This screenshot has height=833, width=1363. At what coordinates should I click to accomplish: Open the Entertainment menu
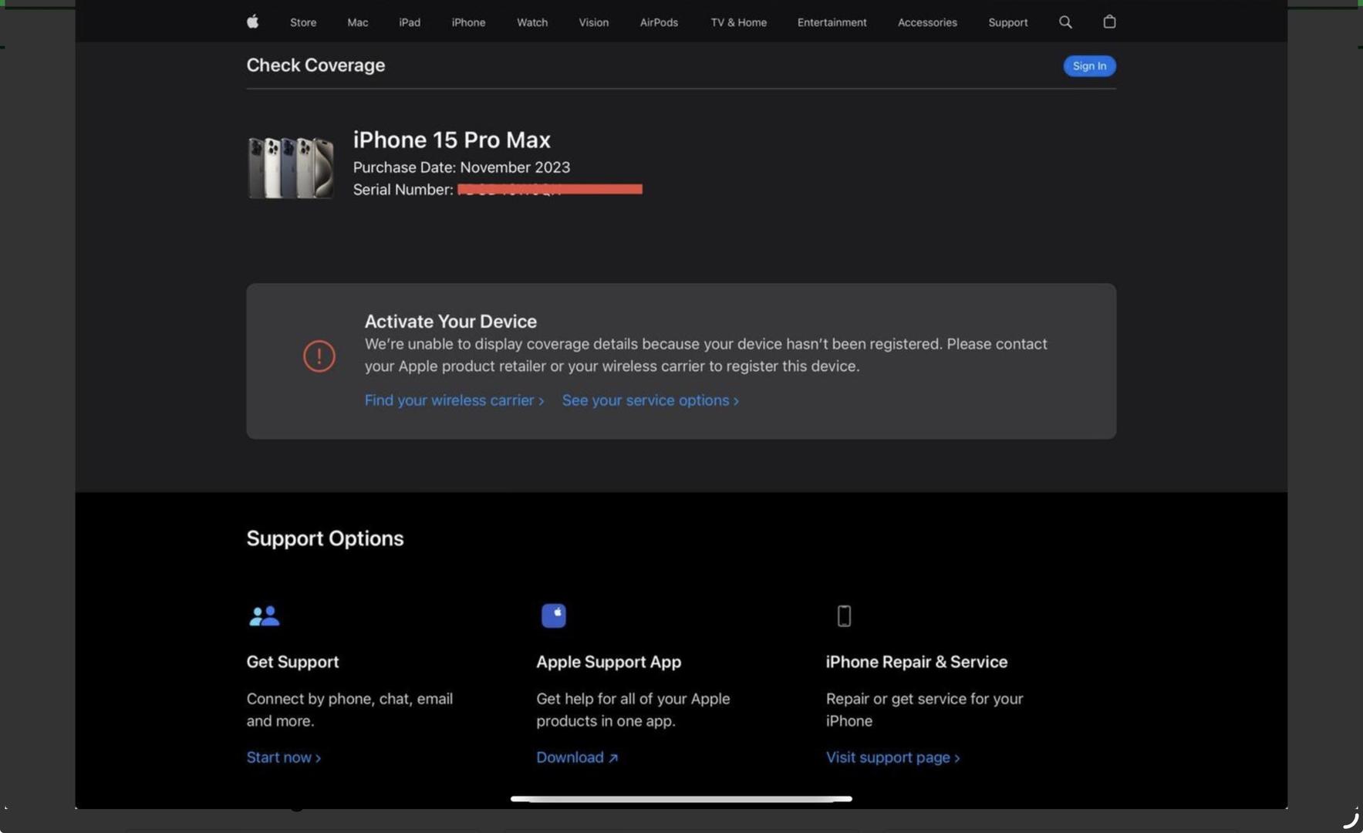832,22
